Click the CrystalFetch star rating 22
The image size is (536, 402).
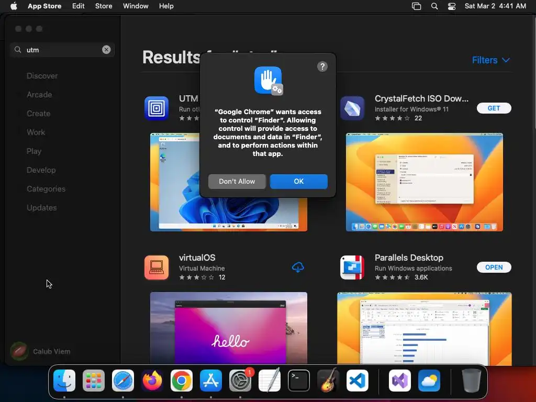point(398,118)
